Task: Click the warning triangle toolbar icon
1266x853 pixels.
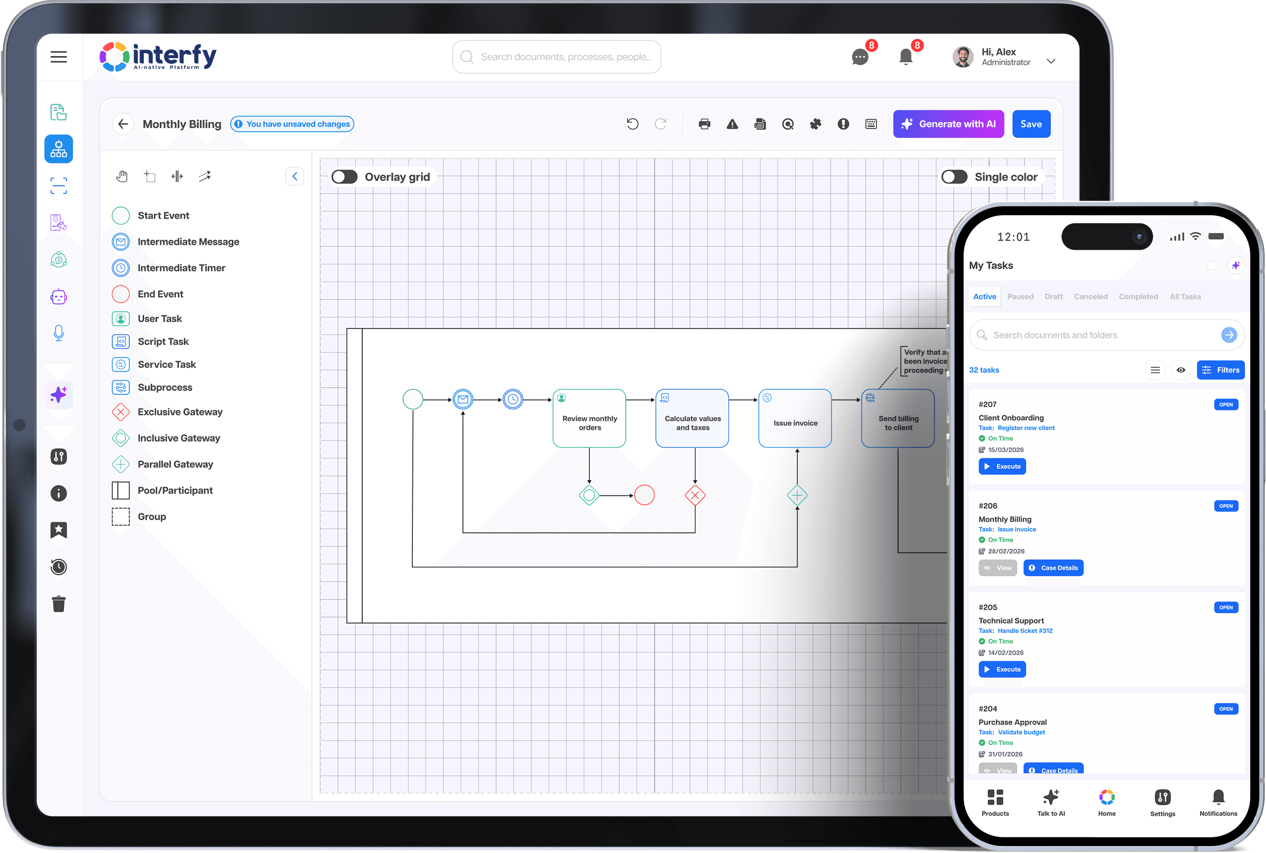Action: (732, 124)
